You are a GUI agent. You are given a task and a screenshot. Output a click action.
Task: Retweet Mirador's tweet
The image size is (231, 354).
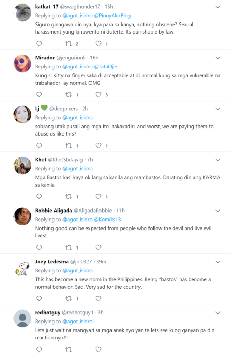(69, 94)
